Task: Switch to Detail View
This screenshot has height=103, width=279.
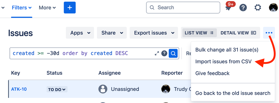Action: click(x=238, y=33)
